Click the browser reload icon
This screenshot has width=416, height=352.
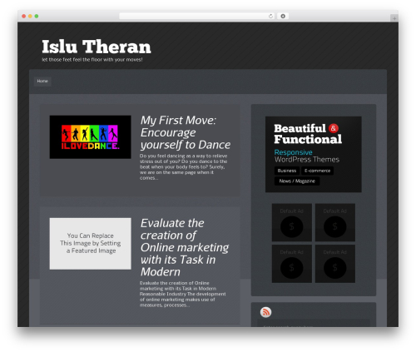click(x=270, y=16)
